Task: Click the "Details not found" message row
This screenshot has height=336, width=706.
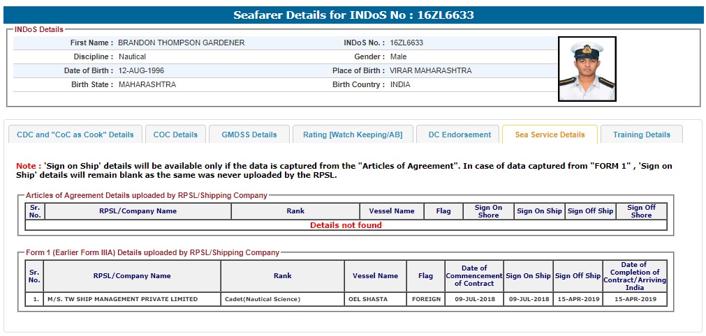Action: coord(346,225)
